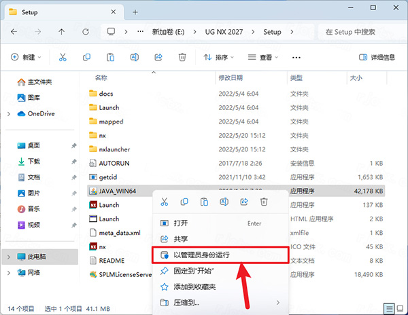
Task: Go up one folder level with Up arrow
Action: 61,32
